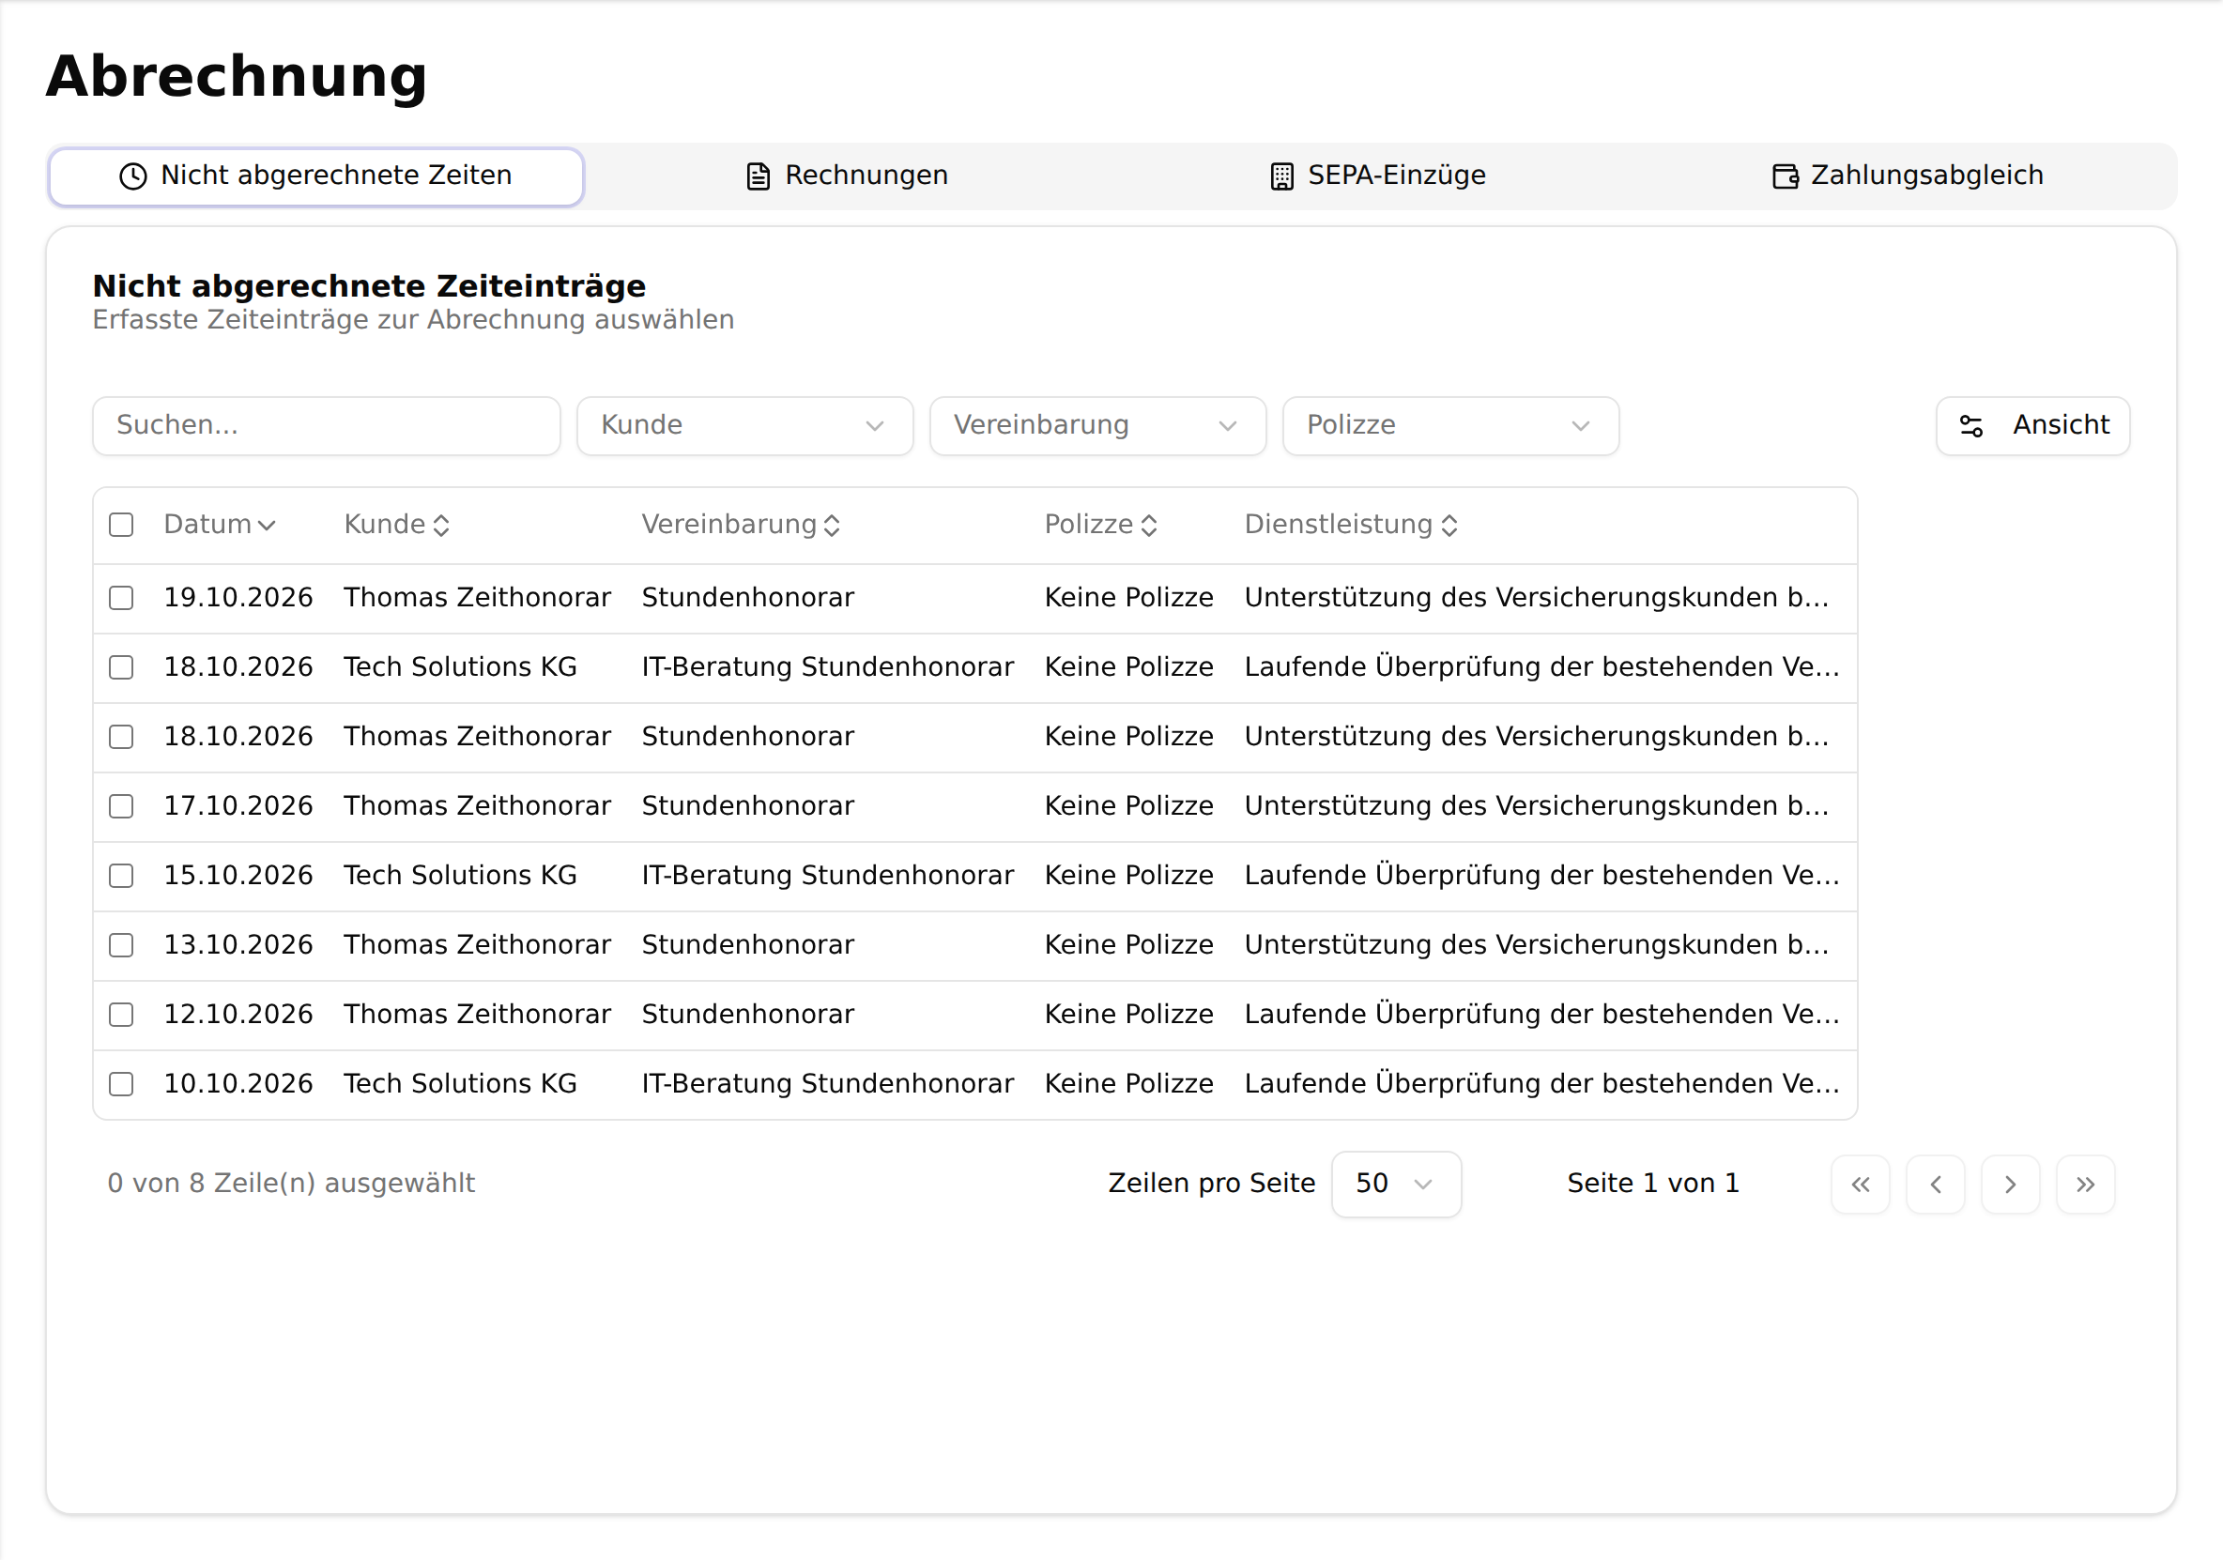The image size is (2223, 1560).
Task: Jump to last page with double-right arrows
Action: pyautogui.click(x=2086, y=1185)
